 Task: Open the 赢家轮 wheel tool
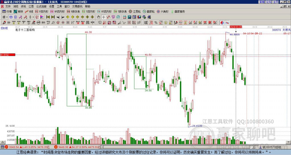149,11
